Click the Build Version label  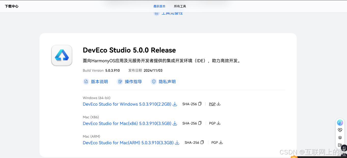click(x=93, y=70)
